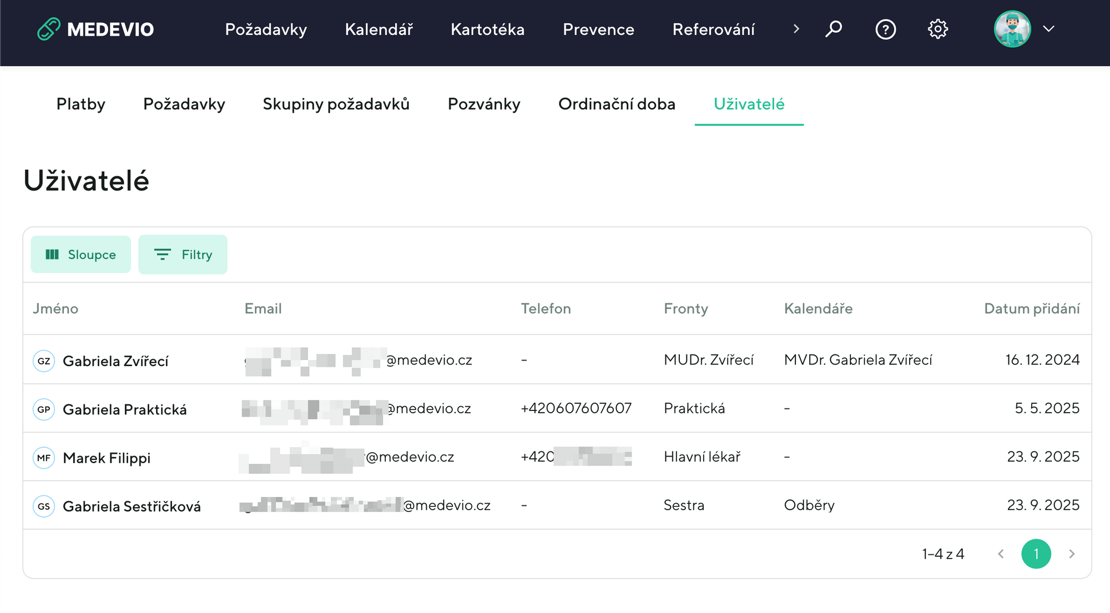The image size is (1110, 613).
Task: Click the user avatar picture
Action: tap(1012, 29)
